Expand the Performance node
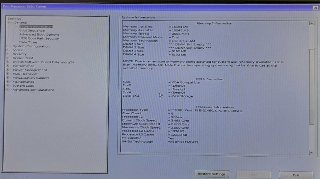320x179 pixels. [8, 66]
